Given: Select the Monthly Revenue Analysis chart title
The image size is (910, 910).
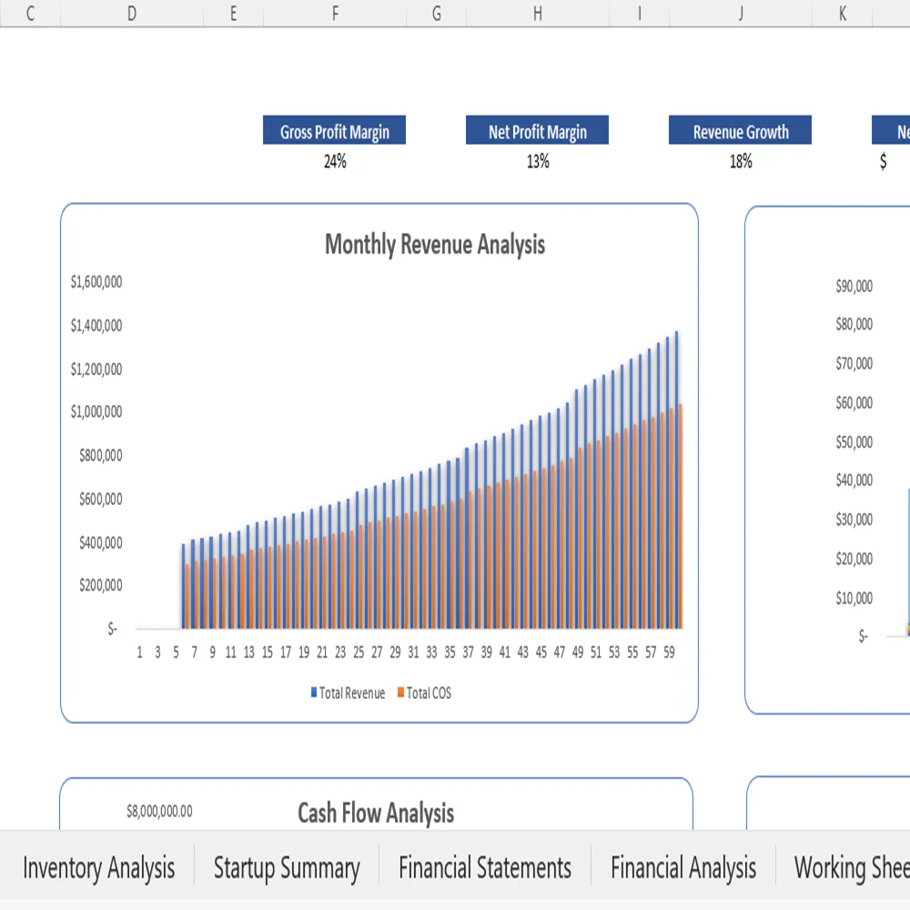Looking at the screenshot, I should [434, 244].
